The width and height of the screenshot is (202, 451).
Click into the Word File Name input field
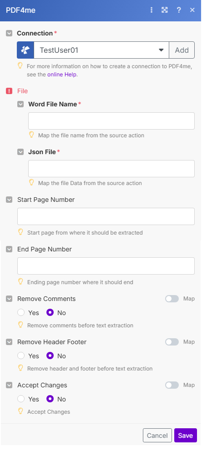pos(111,121)
